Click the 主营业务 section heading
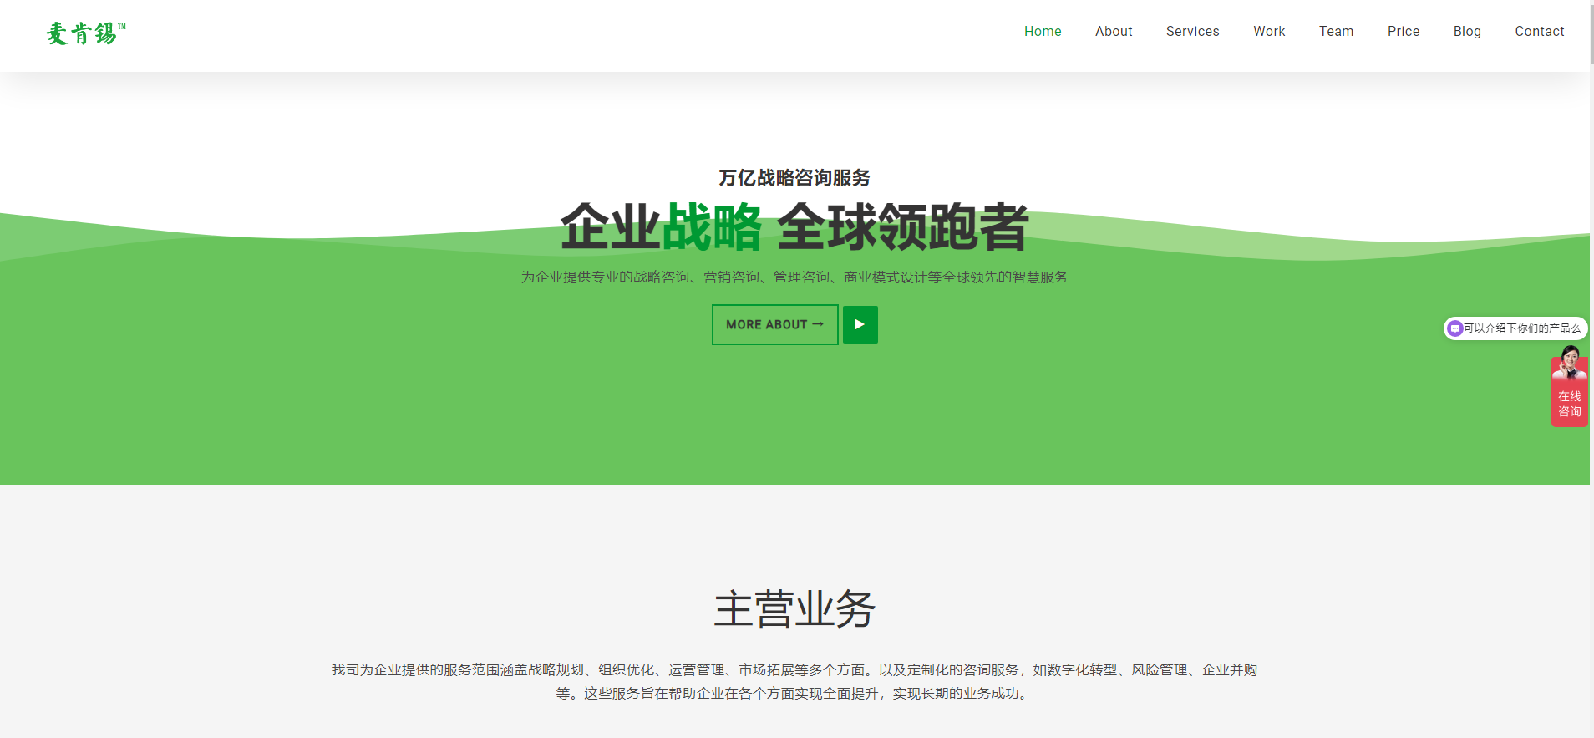The height and width of the screenshot is (738, 1594). coord(794,608)
